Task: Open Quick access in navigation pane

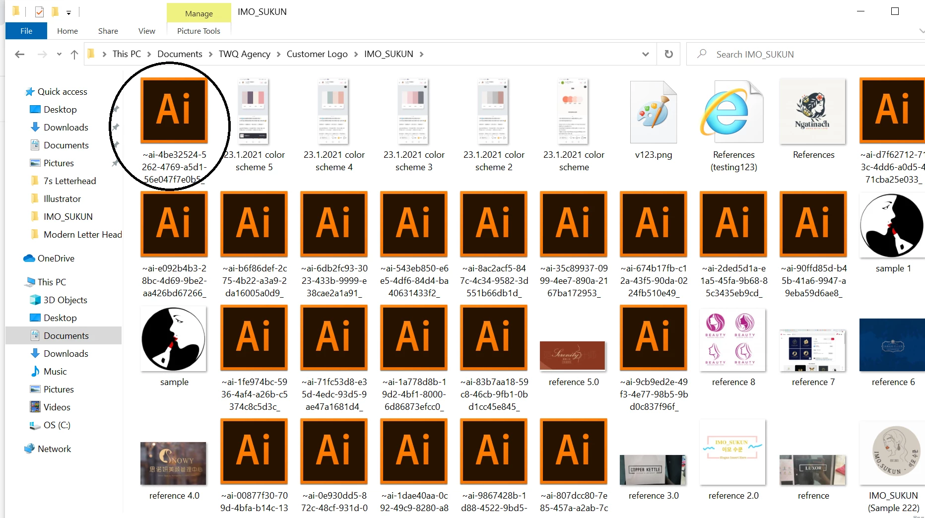Action: coord(63,91)
